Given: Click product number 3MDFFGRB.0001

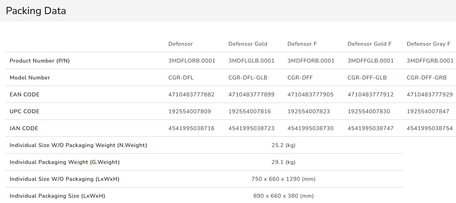Looking at the screenshot, I should pyautogui.click(x=430, y=61).
